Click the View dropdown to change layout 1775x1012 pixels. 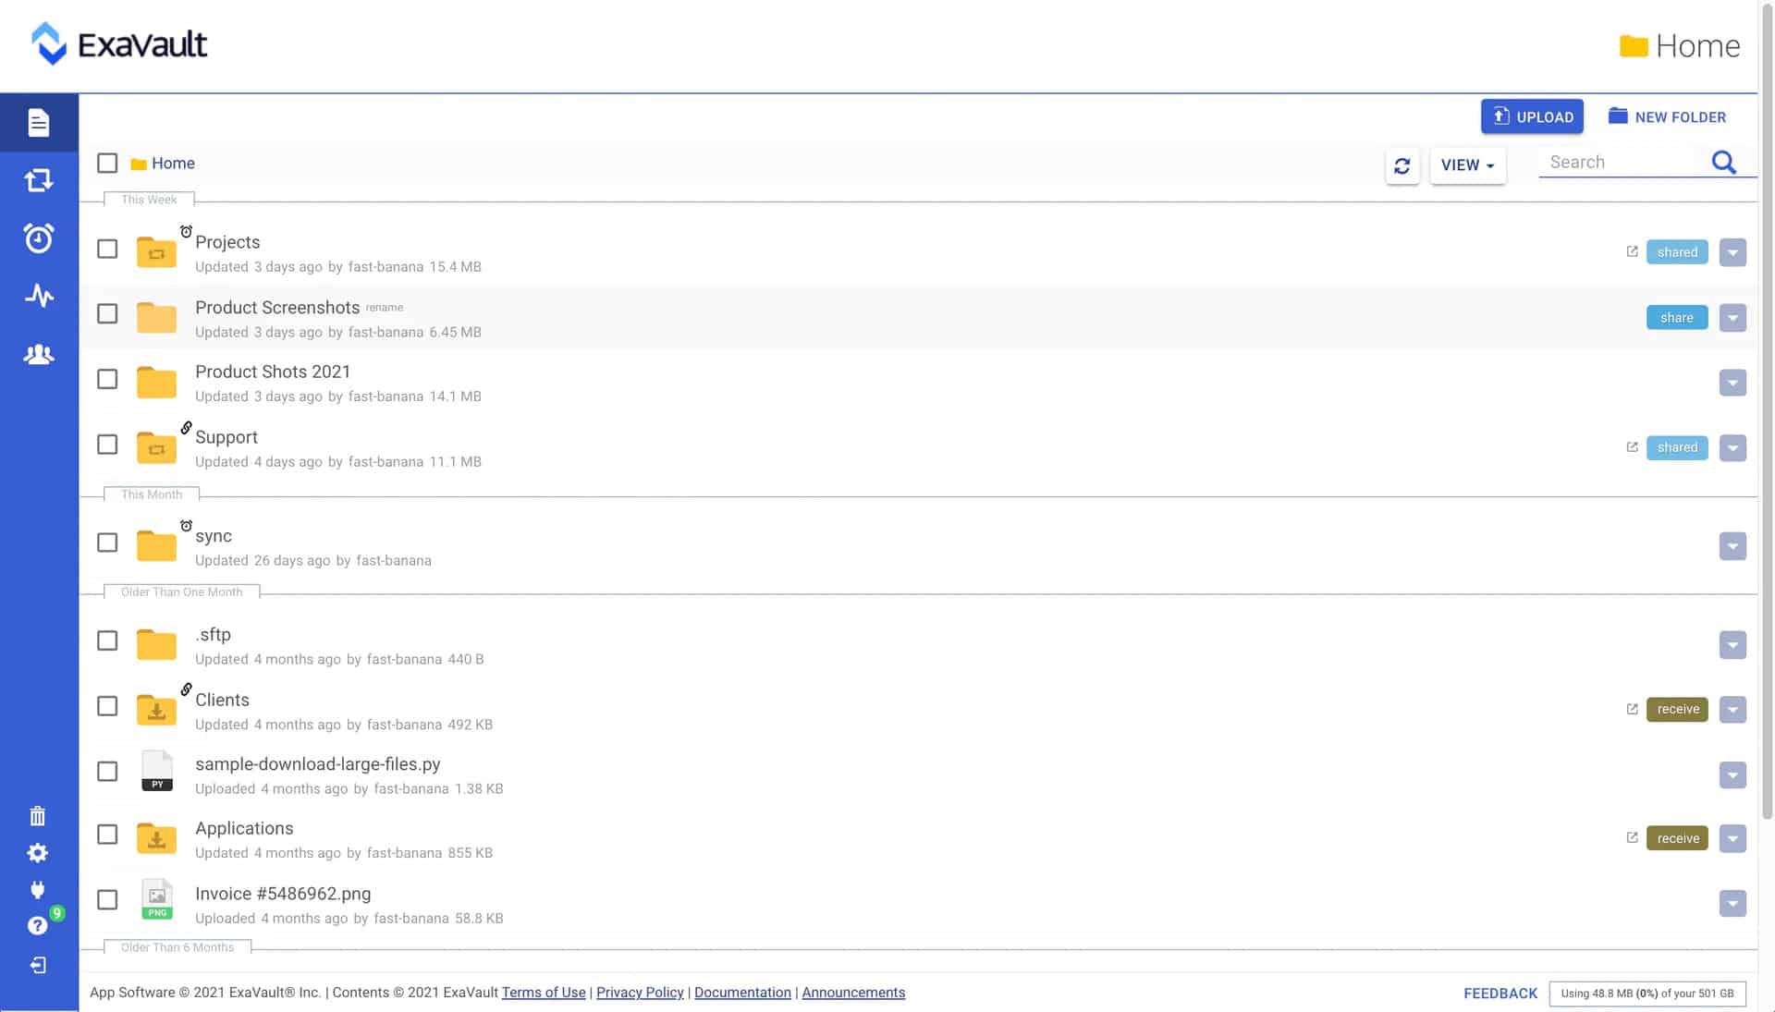[1466, 164]
